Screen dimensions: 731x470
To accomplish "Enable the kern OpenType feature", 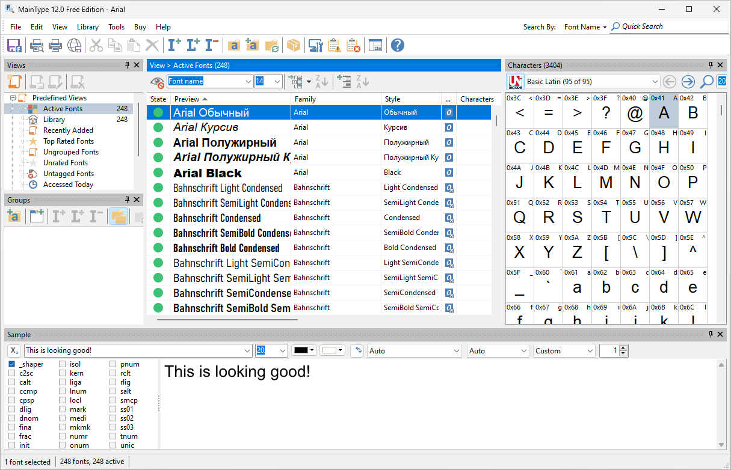I will [61, 373].
